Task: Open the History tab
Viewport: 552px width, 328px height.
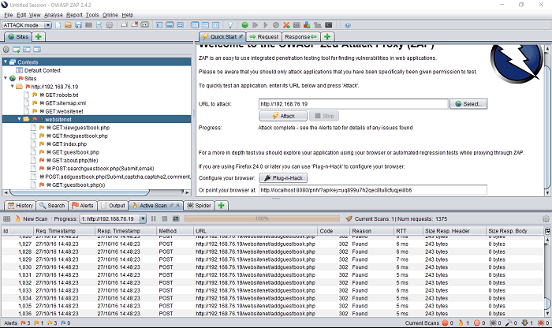Action: [21, 206]
